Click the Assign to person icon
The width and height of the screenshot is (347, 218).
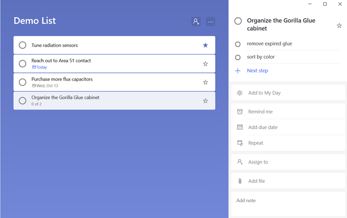pos(240,162)
